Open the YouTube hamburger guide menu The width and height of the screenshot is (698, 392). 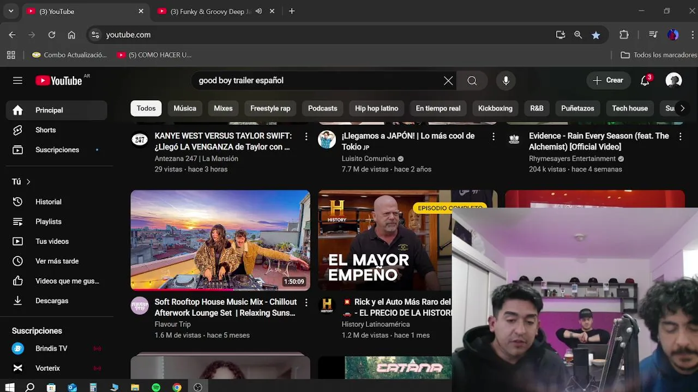pyautogui.click(x=17, y=81)
